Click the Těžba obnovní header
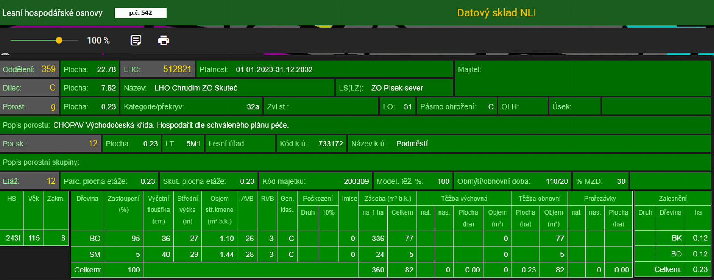 540,199
